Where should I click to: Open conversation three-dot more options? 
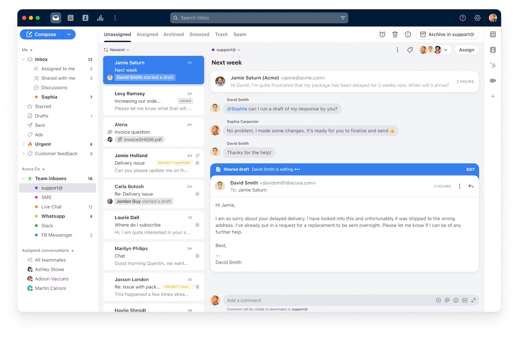pyautogui.click(x=397, y=50)
